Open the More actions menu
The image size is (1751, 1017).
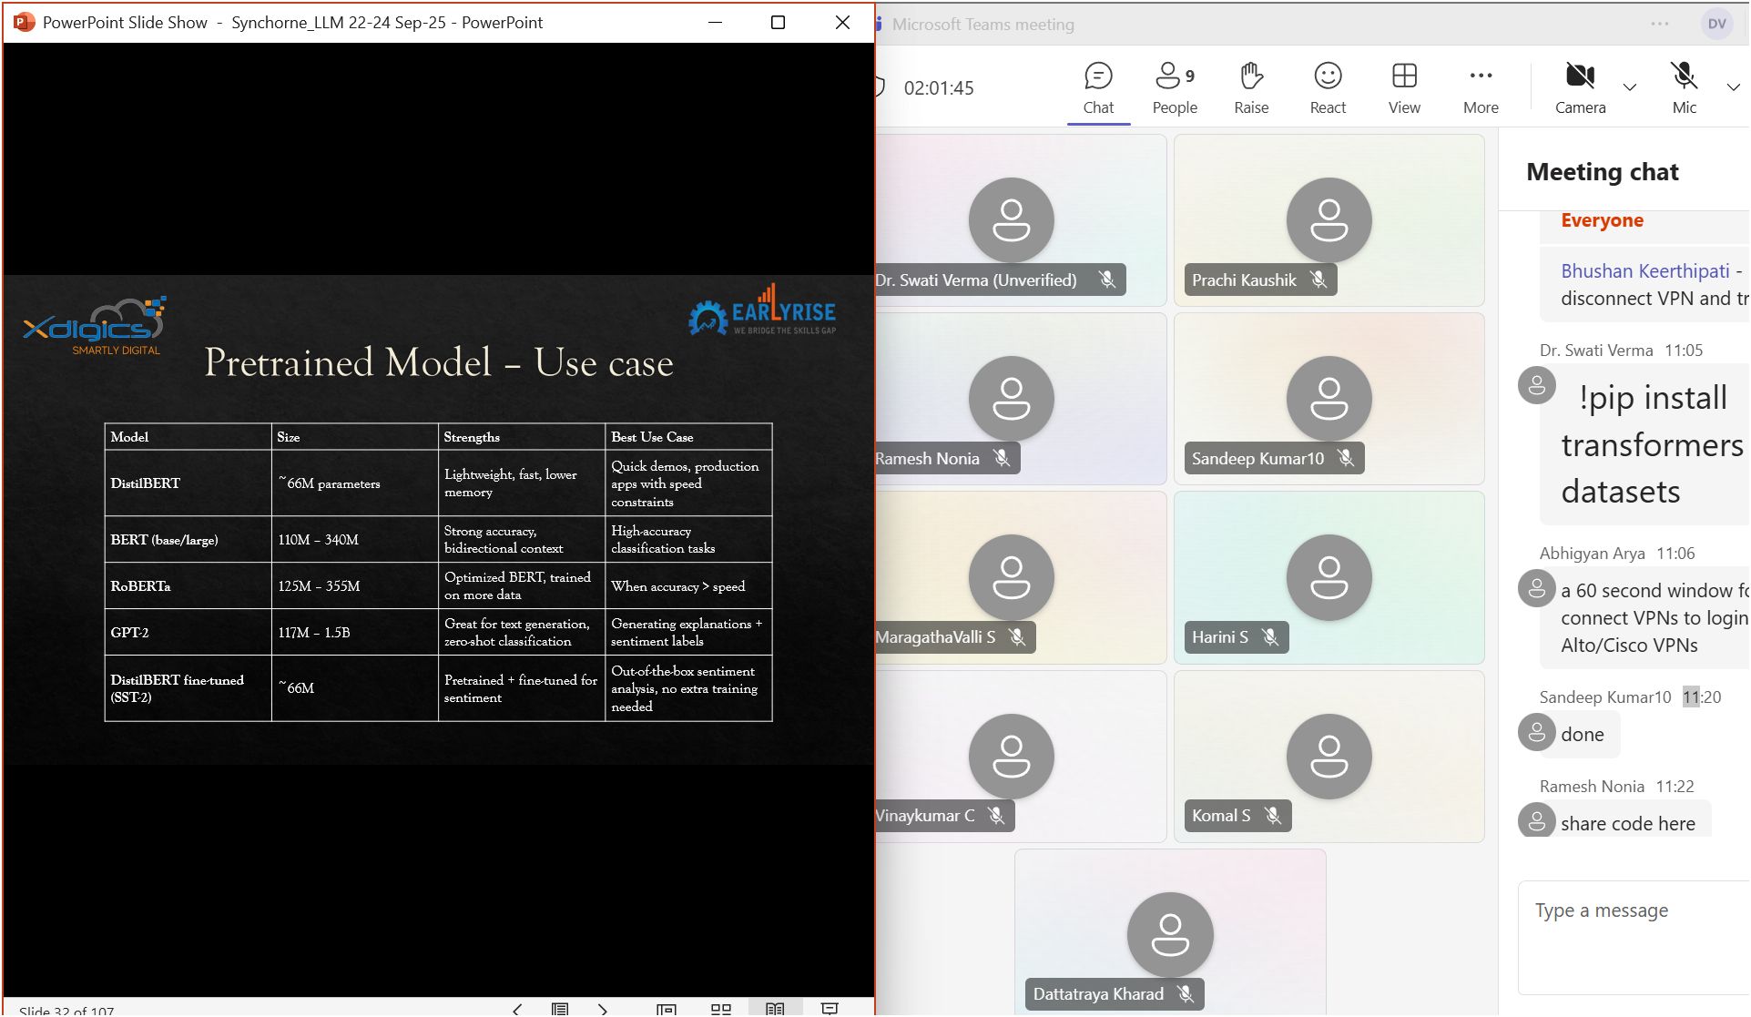click(x=1481, y=88)
